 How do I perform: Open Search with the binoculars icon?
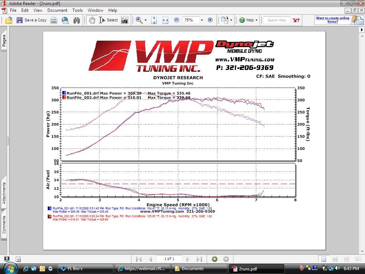[x=77, y=20]
